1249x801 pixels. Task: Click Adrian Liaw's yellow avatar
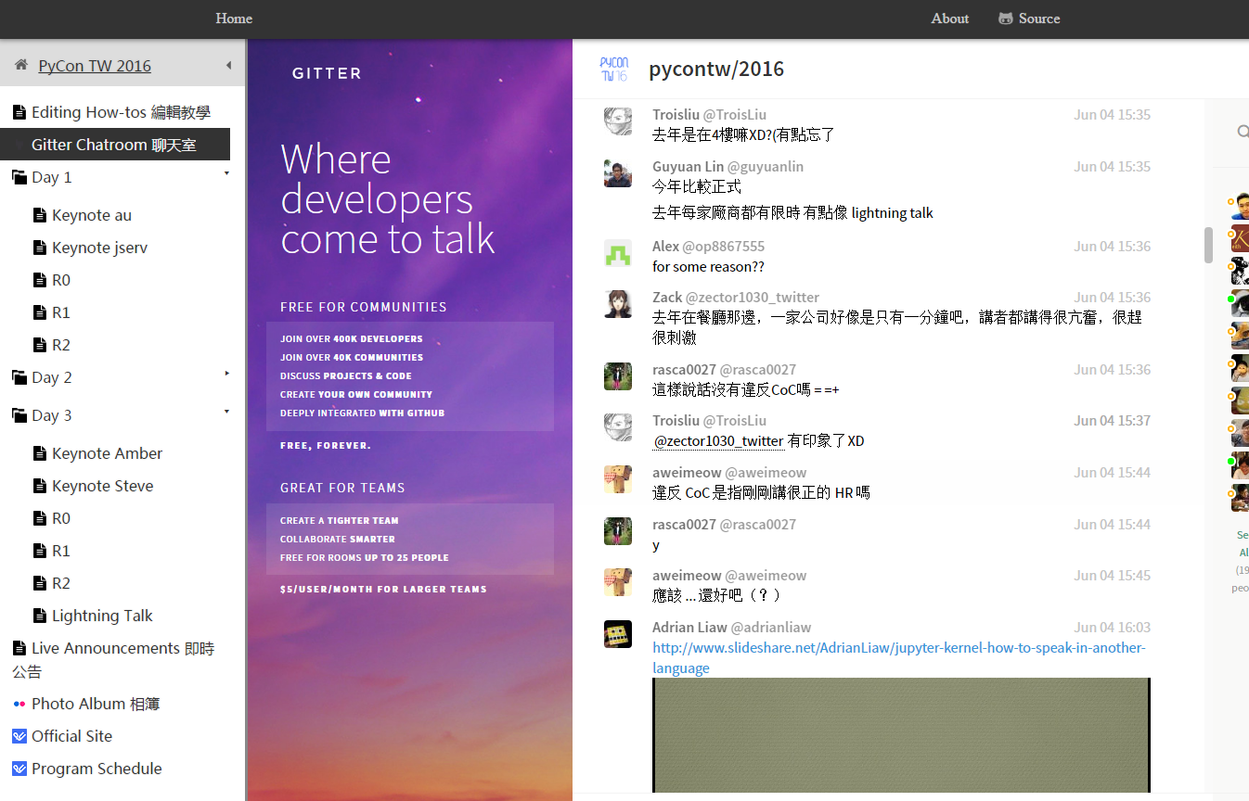tap(618, 634)
